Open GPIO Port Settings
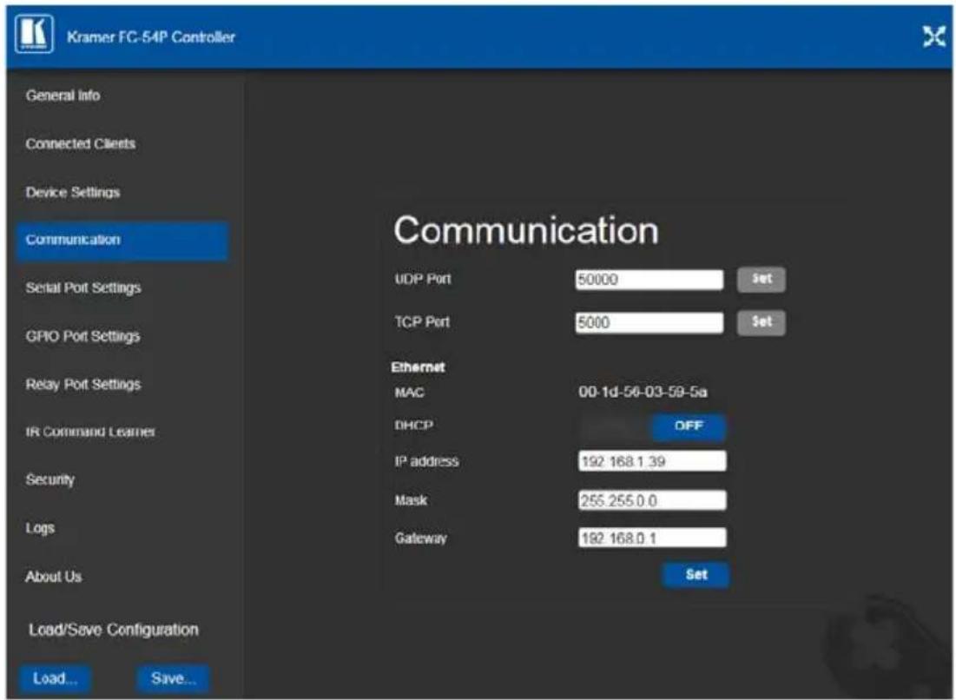Viewport: 956px width, 700px height. pyautogui.click(x=82, y=337)
